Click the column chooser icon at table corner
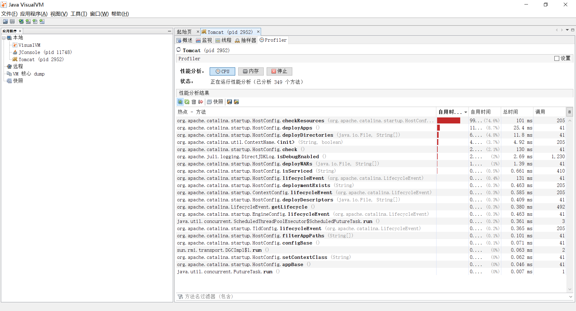576x311 pixels. click(569, 112)
